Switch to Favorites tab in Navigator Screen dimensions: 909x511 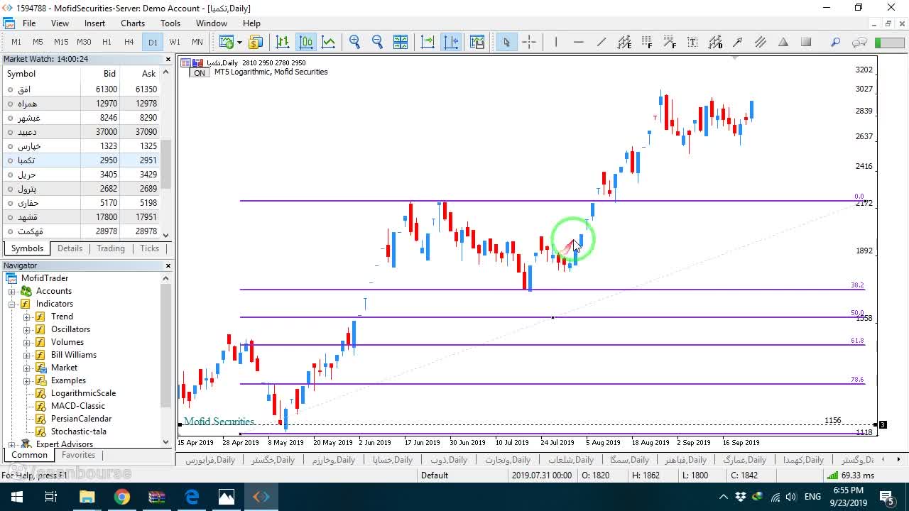click(x=78, y=455)
